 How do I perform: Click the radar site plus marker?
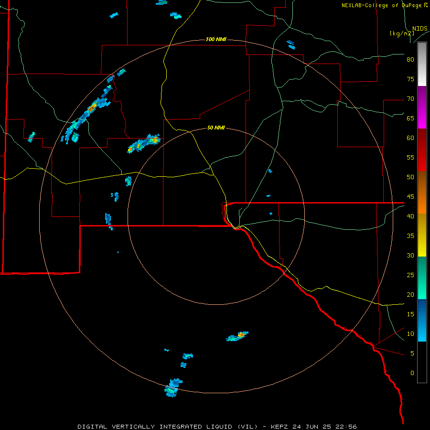[x=271, y=214]
